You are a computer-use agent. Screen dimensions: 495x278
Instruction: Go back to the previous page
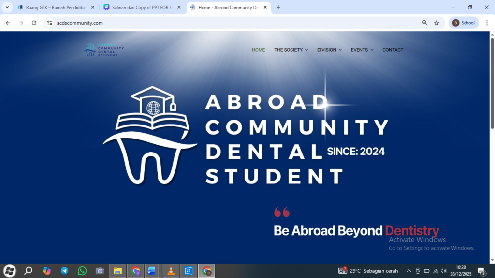point(8,23)
